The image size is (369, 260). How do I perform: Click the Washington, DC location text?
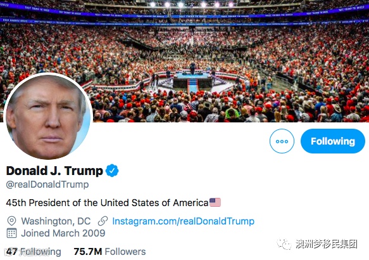[56, 221]
